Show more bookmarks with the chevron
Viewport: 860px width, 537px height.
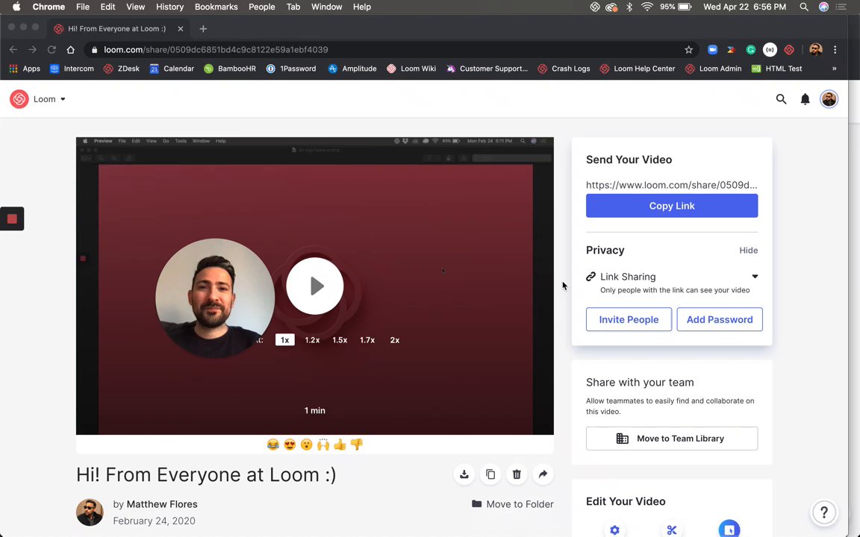[834, 69]
